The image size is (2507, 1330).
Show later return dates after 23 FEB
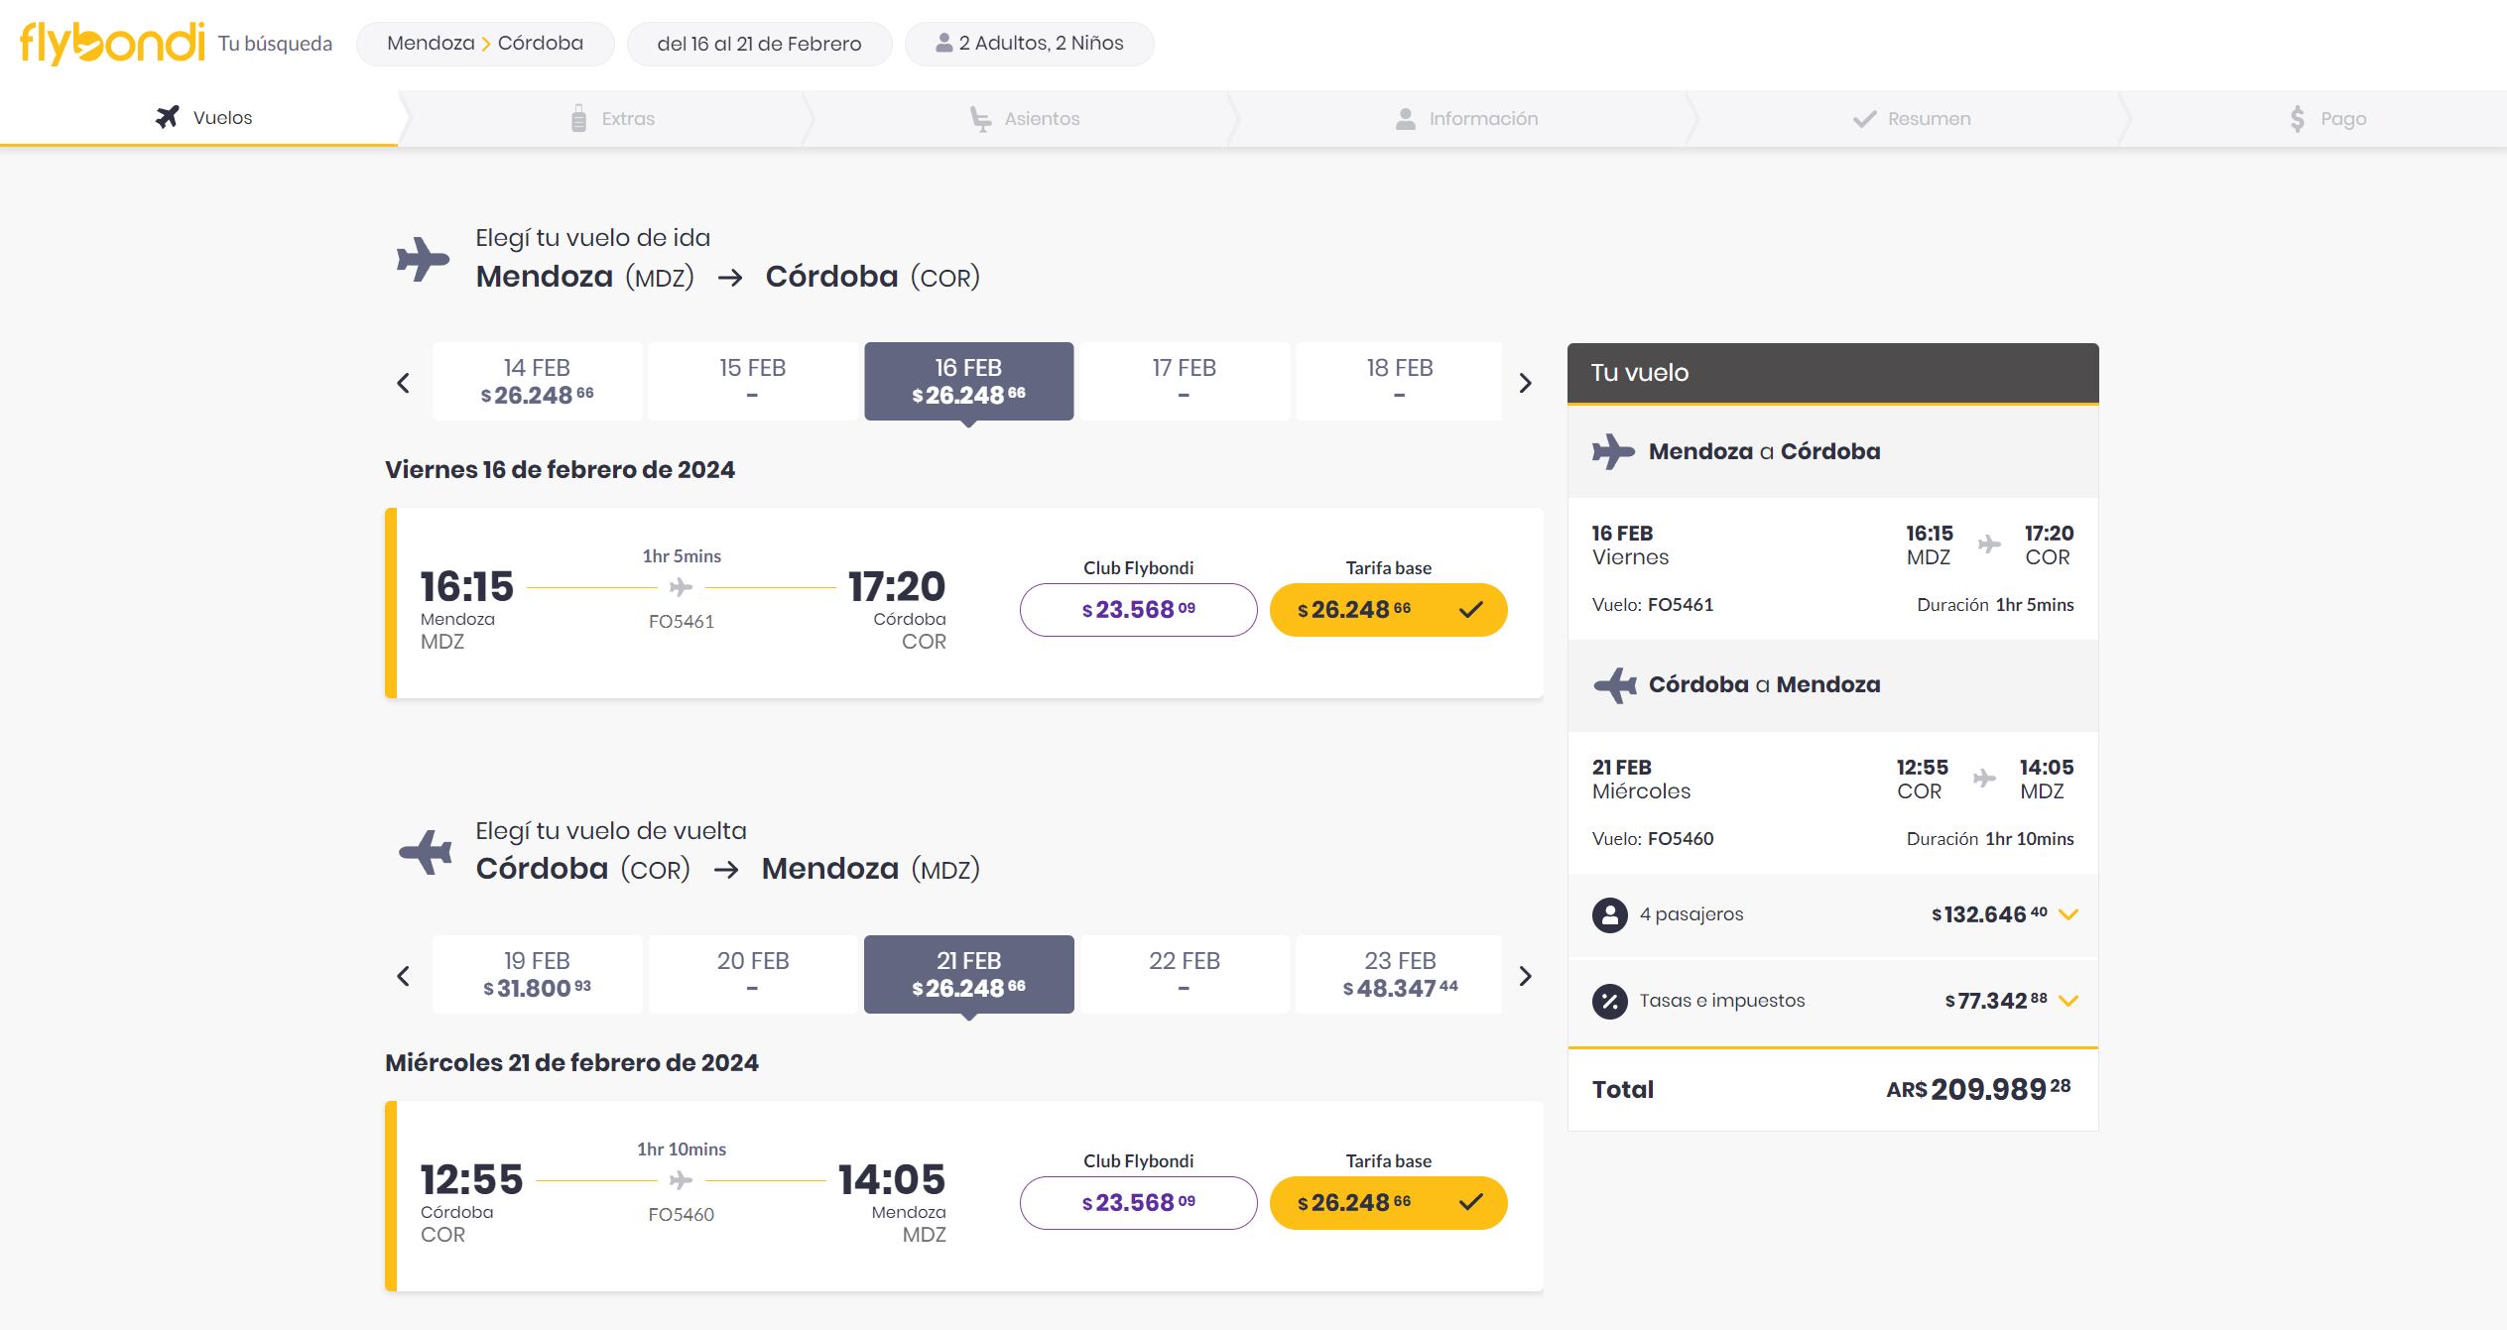coord(1526,976)
